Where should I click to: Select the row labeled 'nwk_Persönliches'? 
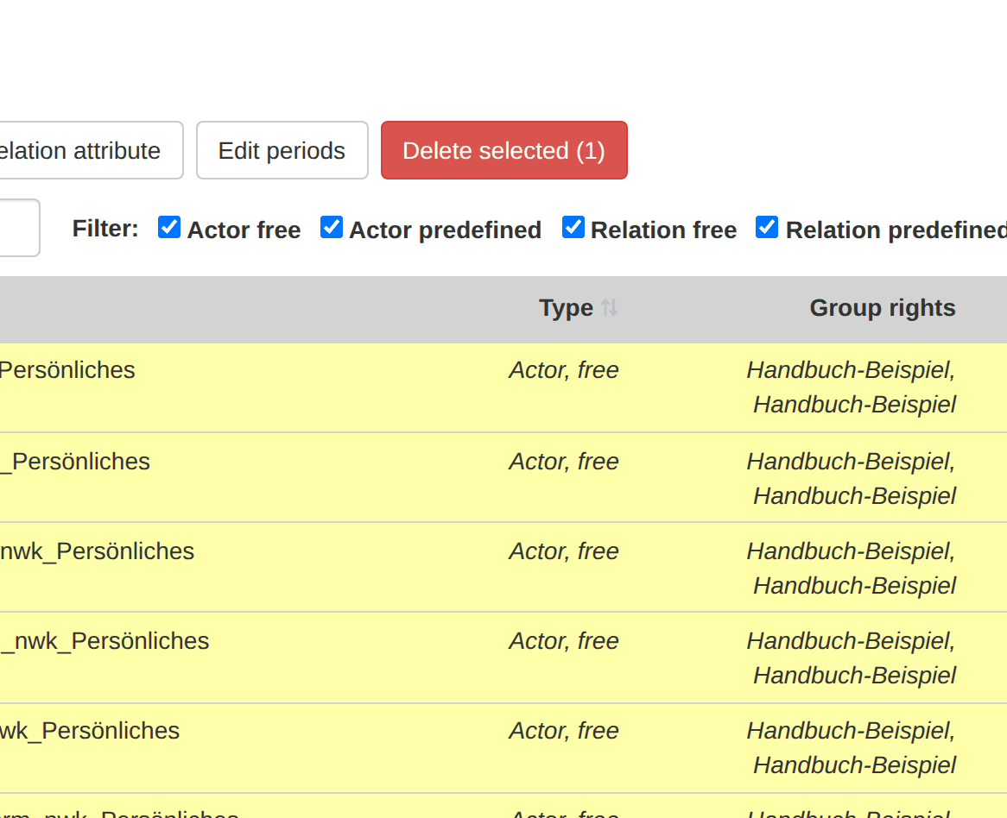pos(503,568)
